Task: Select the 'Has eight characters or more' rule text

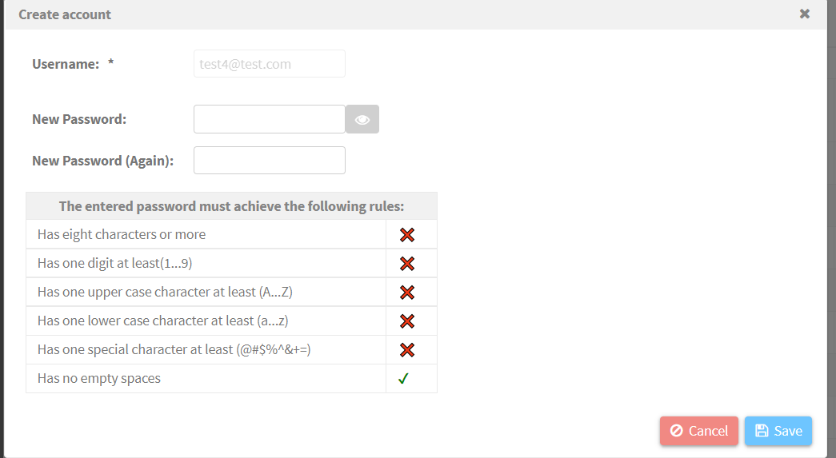Action: pyautogui.click(x=122, y=234)
